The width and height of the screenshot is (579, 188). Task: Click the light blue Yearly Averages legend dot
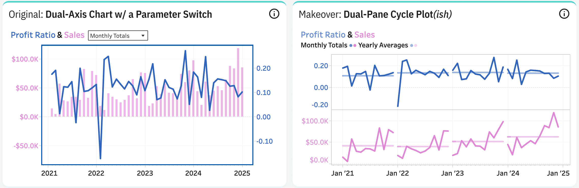(412, 46)
